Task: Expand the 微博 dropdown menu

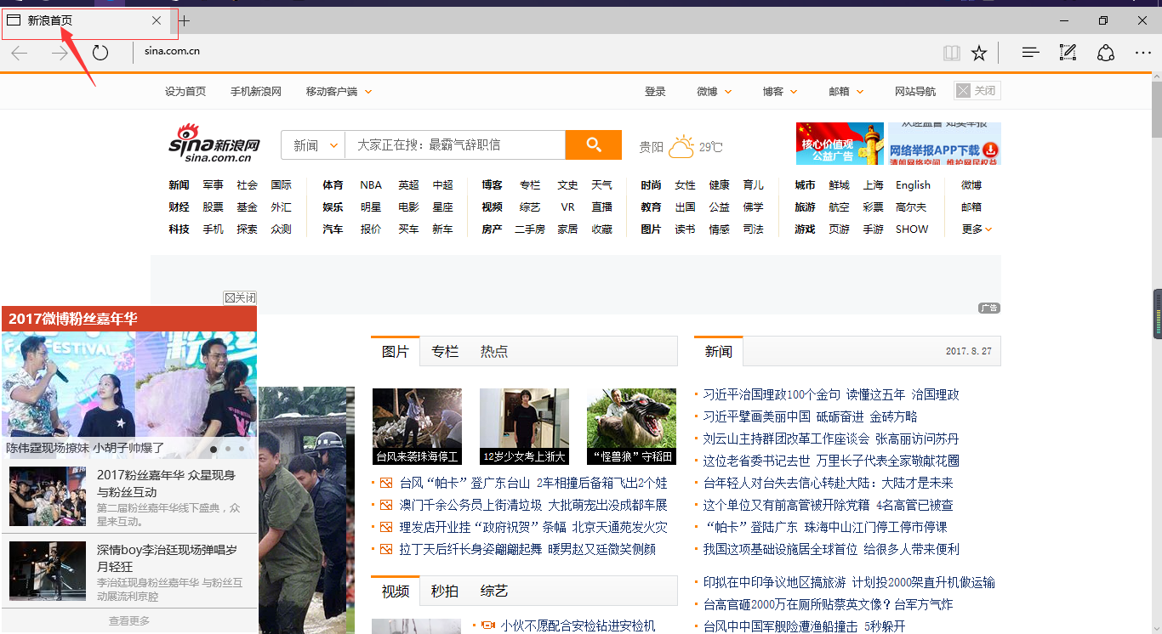Action: click(x=715, y=92)
